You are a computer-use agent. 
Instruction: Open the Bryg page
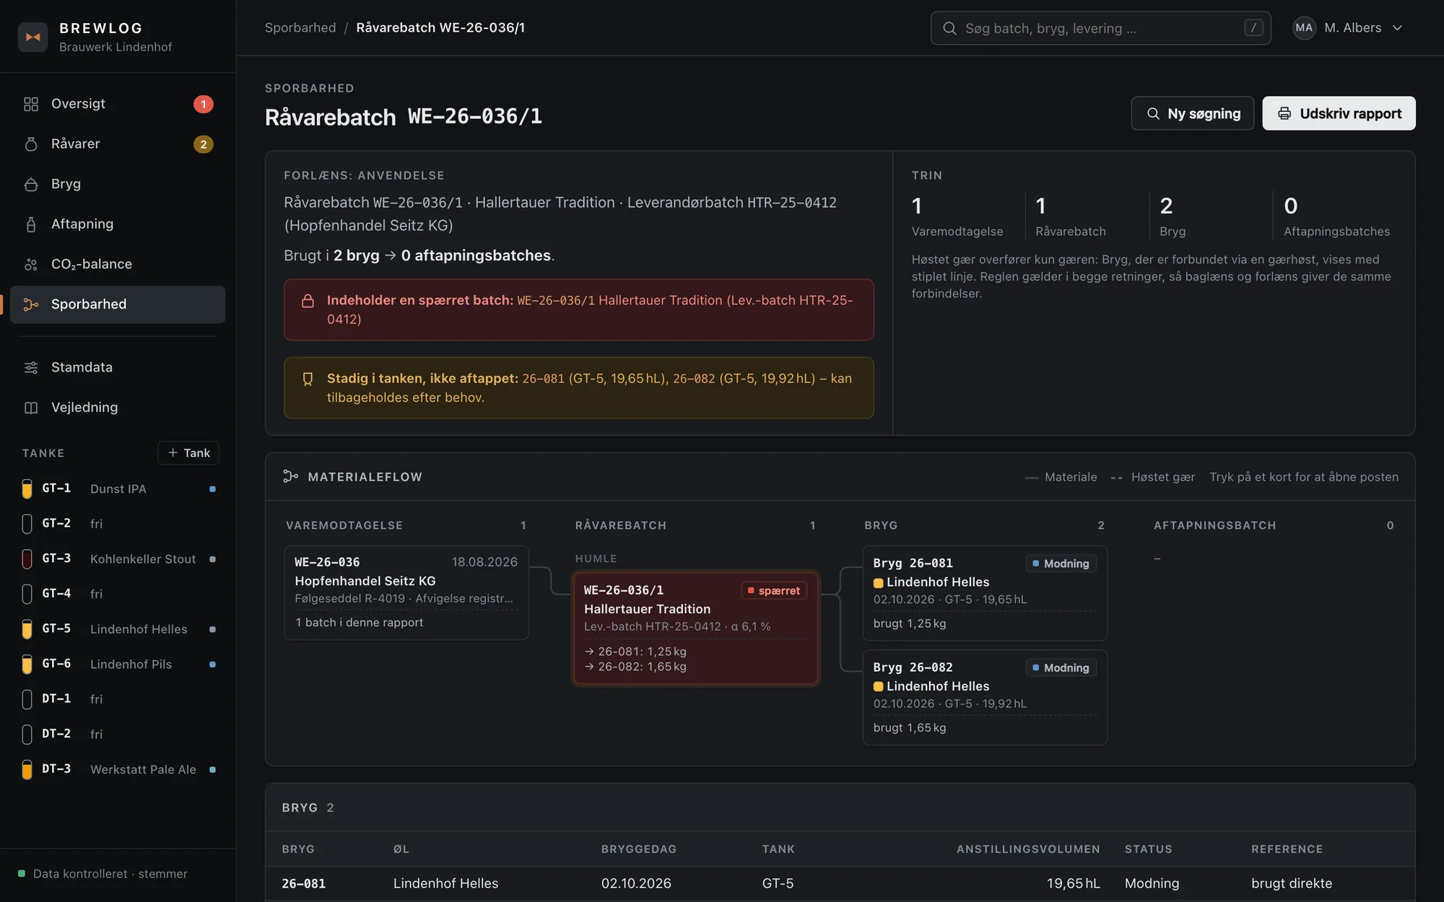click(118, 184)
